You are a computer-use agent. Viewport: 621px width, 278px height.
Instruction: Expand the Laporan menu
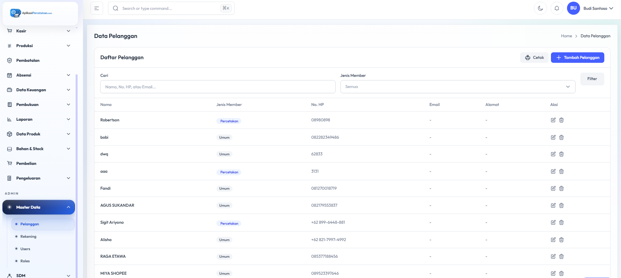coord(39,119)
